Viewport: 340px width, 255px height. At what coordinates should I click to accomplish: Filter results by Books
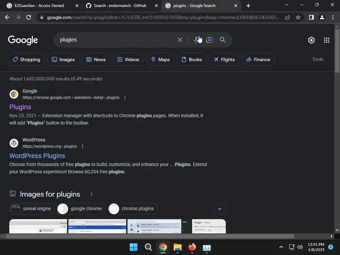pyautogui.click(x=192, y=59)
